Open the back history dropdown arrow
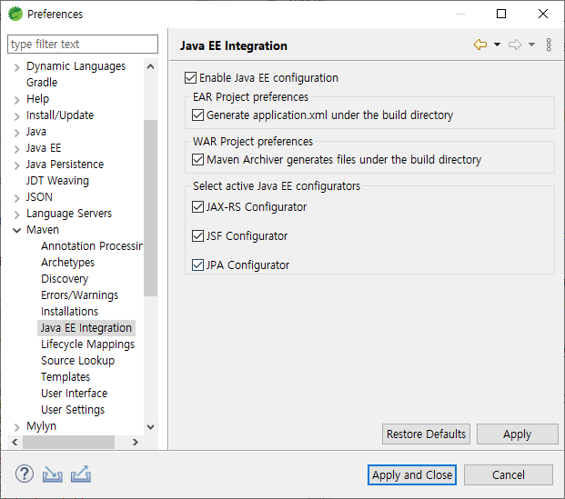 [x=497, y=45]
